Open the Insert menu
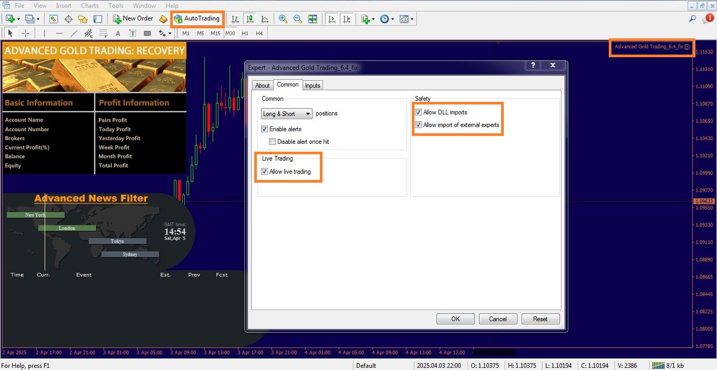This screenshot has height=370, width=717. pyautogui.click(x=64, y=6)
